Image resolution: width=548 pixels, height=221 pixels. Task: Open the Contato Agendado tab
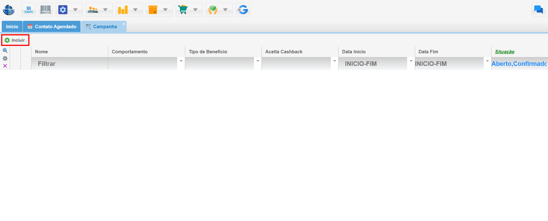[x=52, y=27]
